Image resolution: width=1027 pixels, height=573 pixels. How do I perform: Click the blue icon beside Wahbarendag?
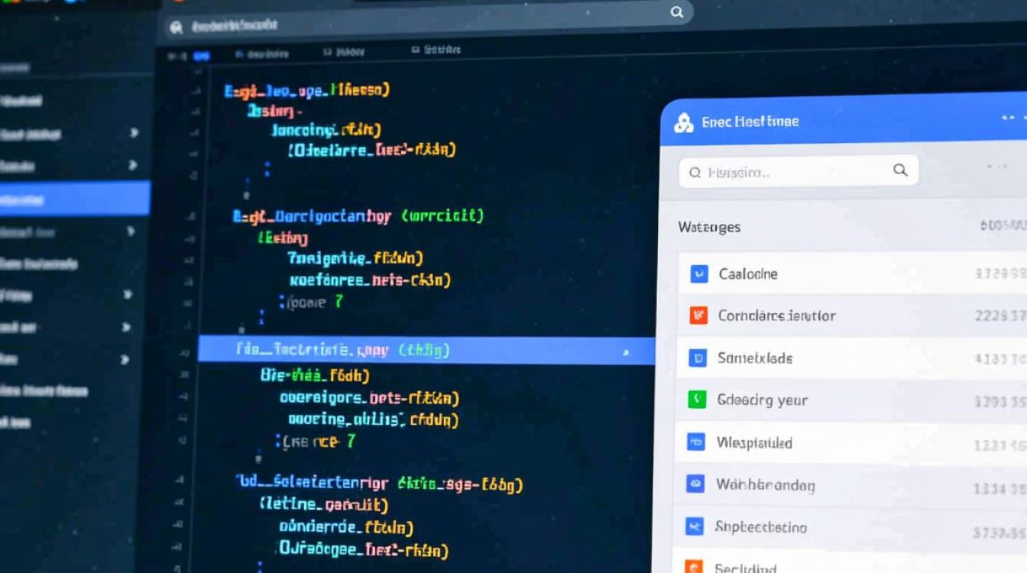tap(695, 484)
